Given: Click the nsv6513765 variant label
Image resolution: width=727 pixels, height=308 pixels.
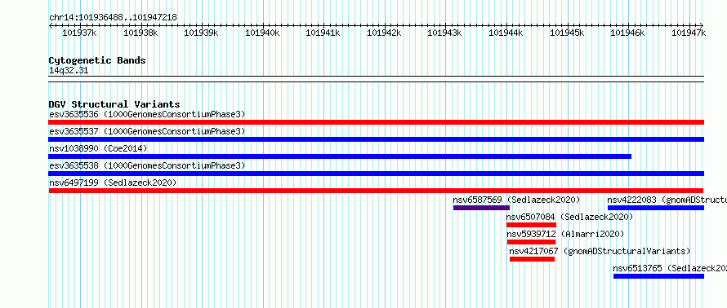Looking at the screenshot, I should 670,268.
